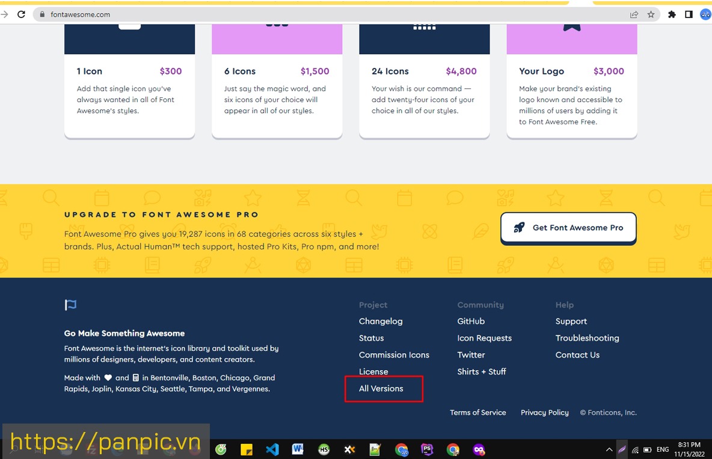Screen dimensions: 712x459
Task: Select the 1 Icon $300 card
Action: tap(129, 82)
